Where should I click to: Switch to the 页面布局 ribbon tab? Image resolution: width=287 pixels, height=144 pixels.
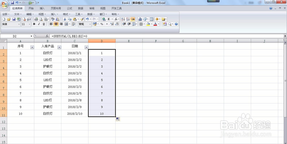point(56,8)
